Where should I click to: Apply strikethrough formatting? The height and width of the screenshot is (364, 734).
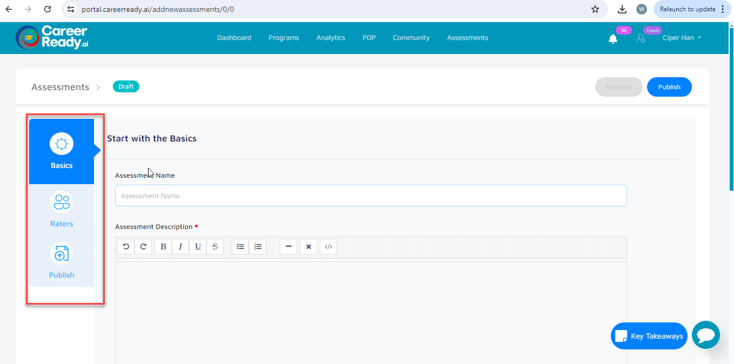(x=215, y=247)
